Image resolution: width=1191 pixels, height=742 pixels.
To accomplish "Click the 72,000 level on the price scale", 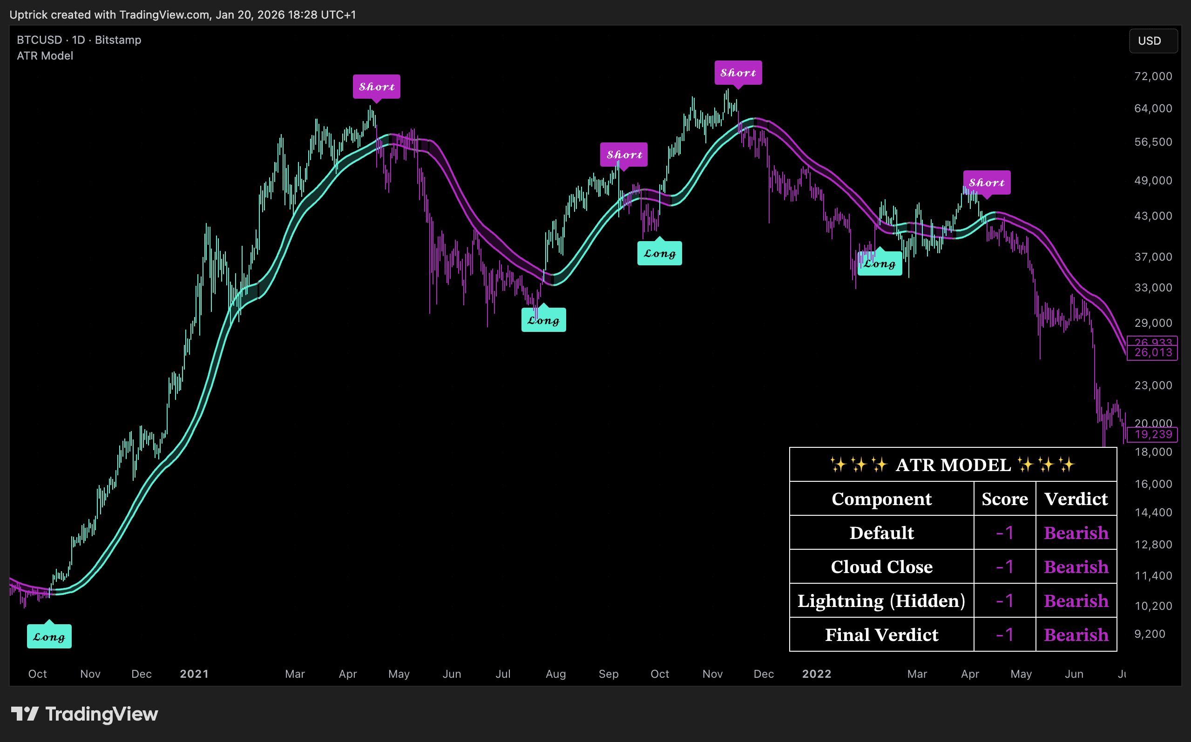I will [x=1153, y=76].
